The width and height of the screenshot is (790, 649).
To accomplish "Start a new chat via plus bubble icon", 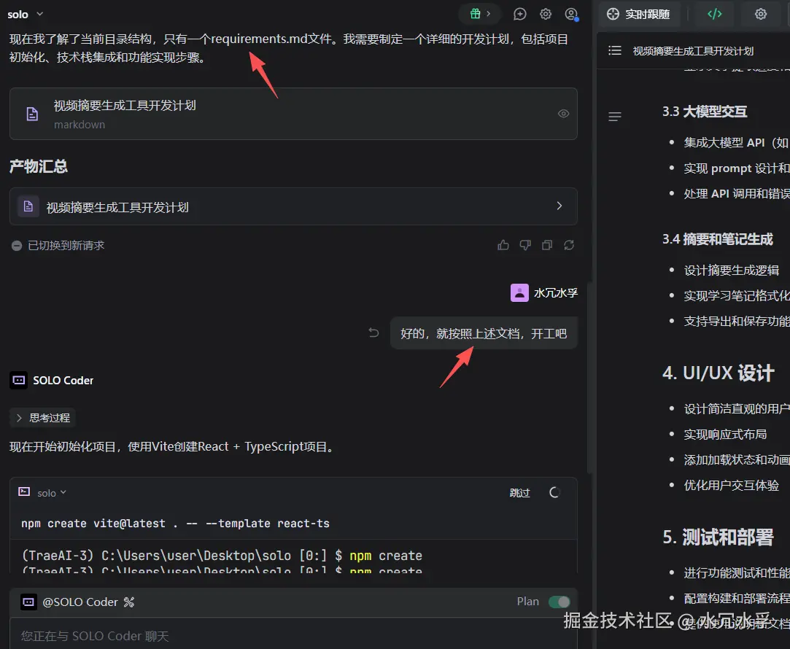I will [x=519, y=14].
